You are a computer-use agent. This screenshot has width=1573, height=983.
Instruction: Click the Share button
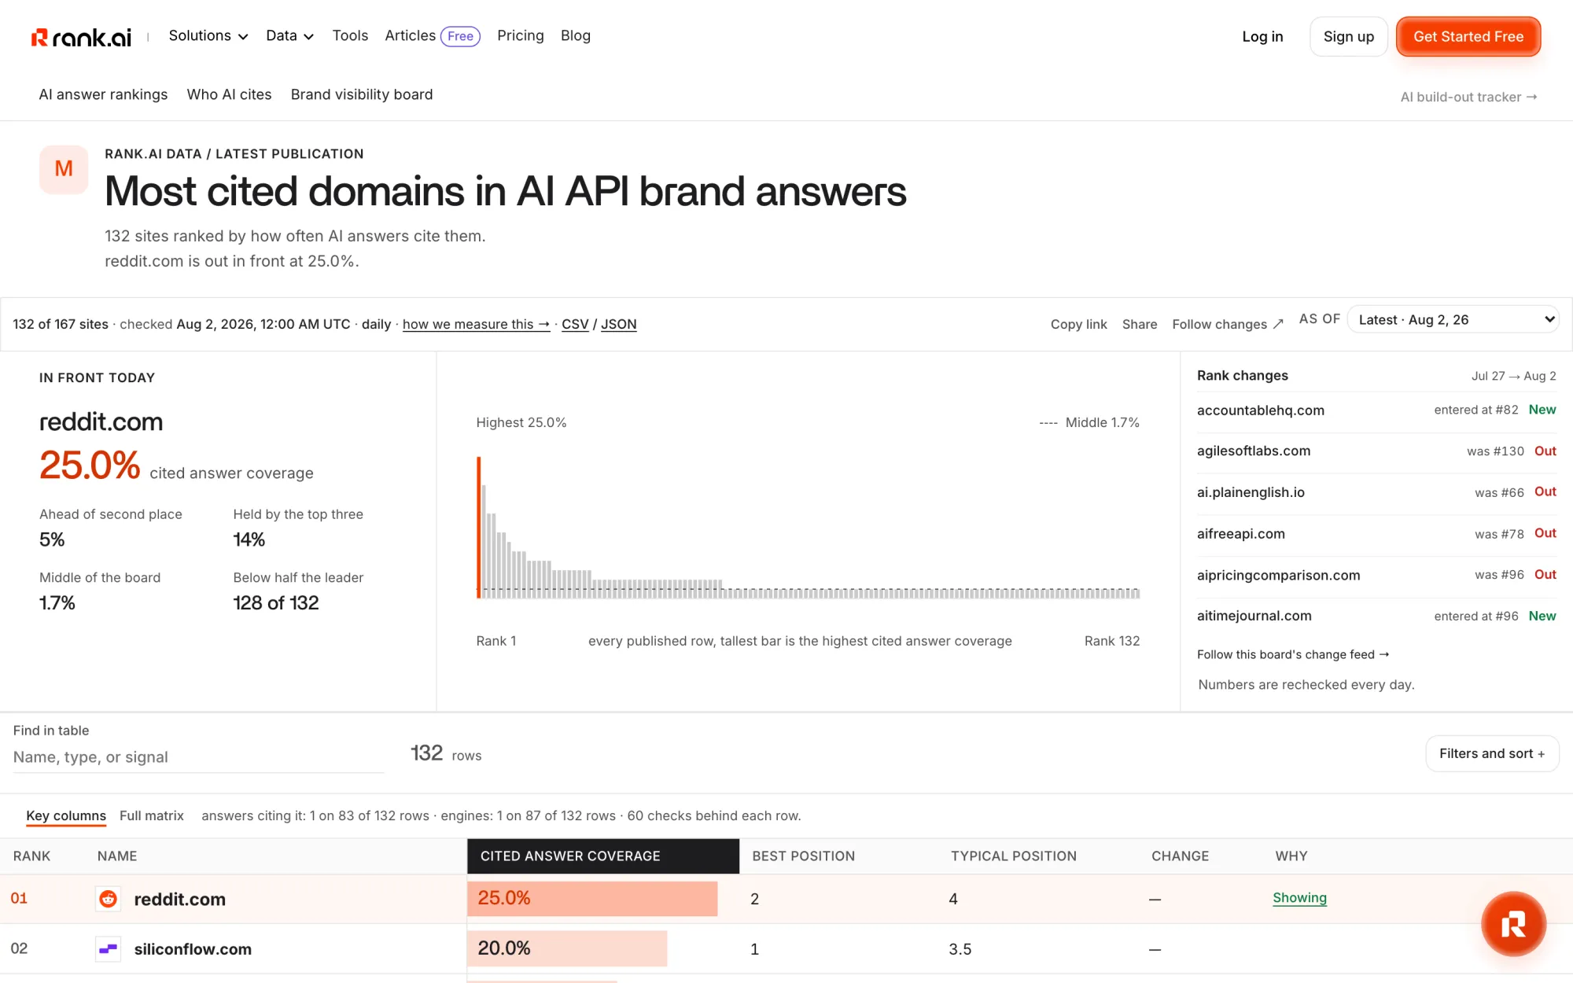pos(1139,324)
